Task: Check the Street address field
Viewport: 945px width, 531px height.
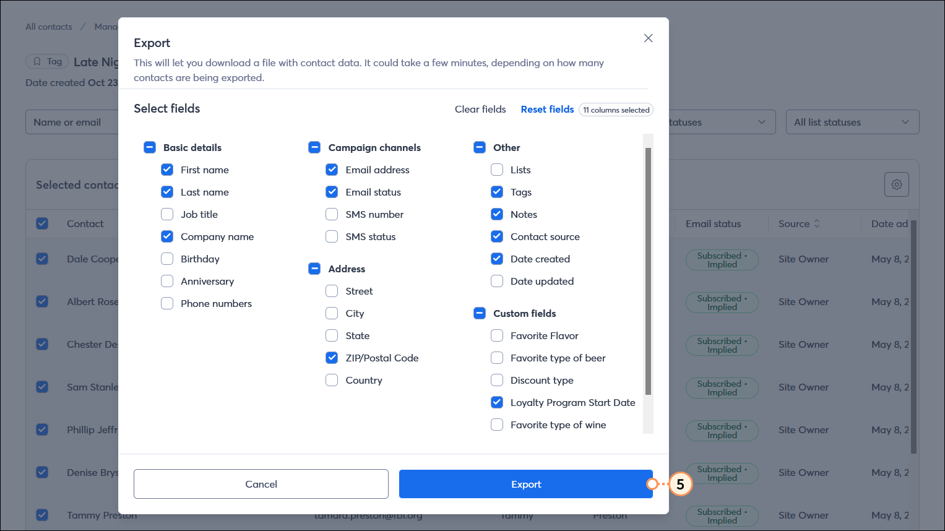Action: (332, 291)
